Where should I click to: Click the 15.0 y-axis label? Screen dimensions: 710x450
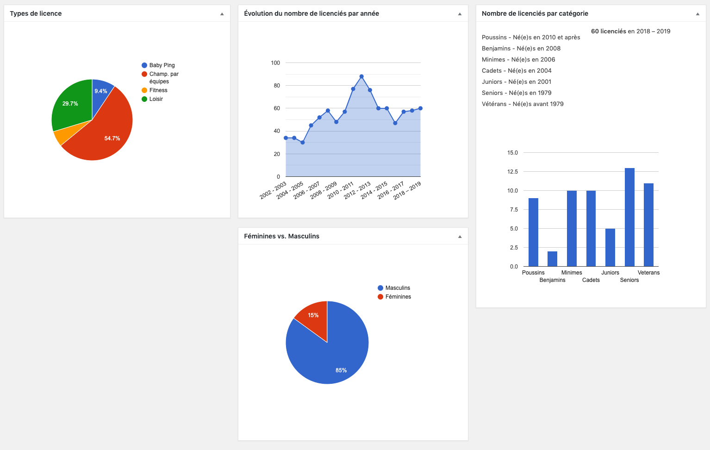pyautogui.click(x=513, y=153)
